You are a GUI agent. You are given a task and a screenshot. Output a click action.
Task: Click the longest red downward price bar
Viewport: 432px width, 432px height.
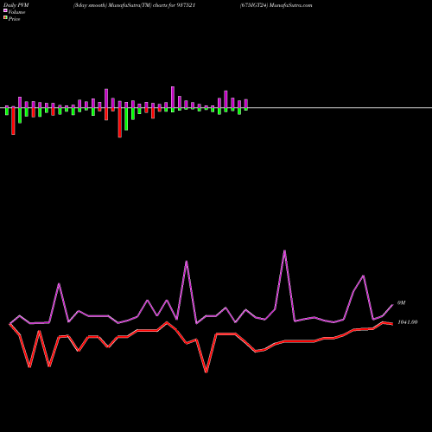click(x=120, y=123)
